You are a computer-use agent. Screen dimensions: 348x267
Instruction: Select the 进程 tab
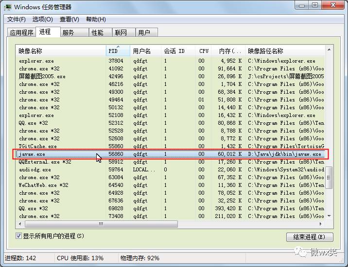[x=48, y=32]
